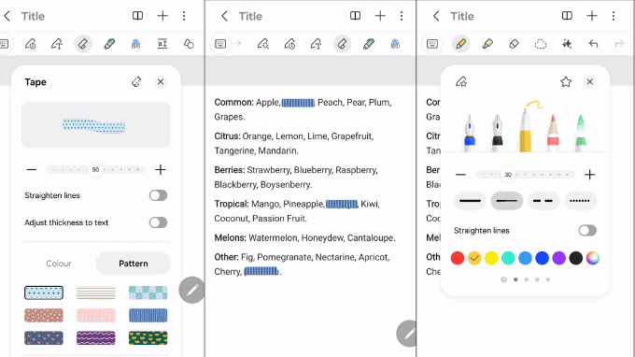Select the light blue dotted tape pattern
635x357 pixels.
click(44, 293)
